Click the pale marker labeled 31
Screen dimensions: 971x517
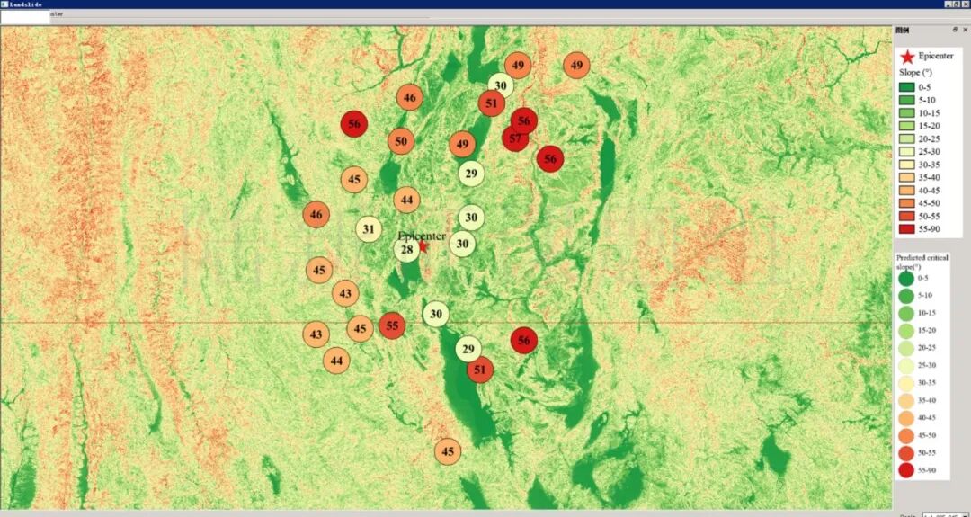coord(369,229)
